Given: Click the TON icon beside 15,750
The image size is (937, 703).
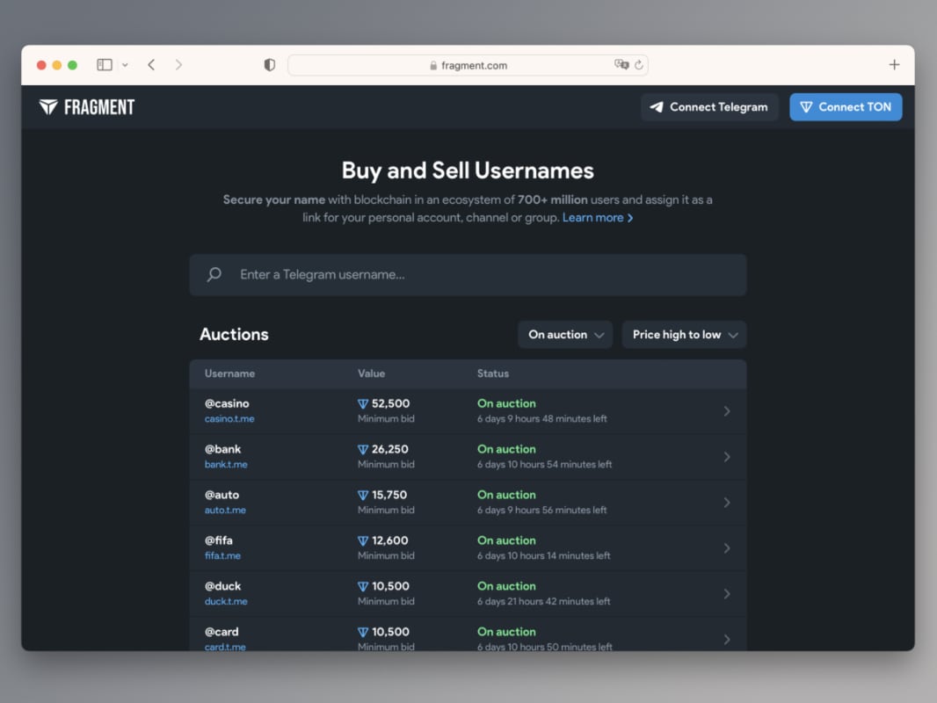Looking at the screenshot, I should [363, 495].
